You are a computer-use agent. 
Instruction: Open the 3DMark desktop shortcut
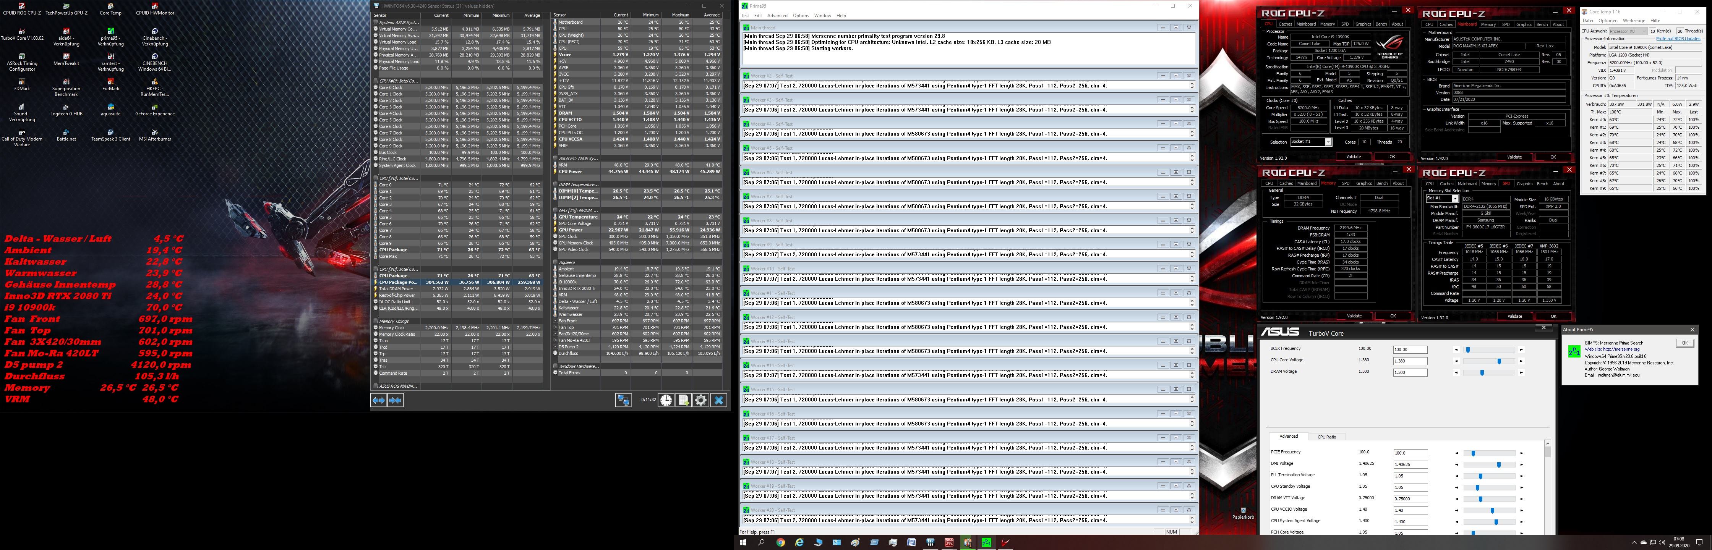pyautogui.click(x=22, y=85)
